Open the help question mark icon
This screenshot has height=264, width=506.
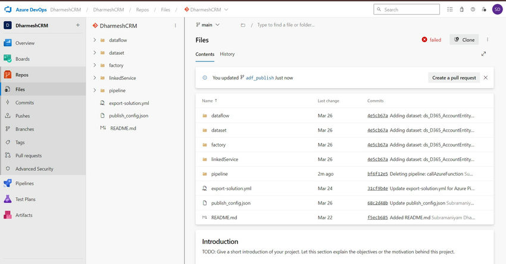(x=473, y=10)
